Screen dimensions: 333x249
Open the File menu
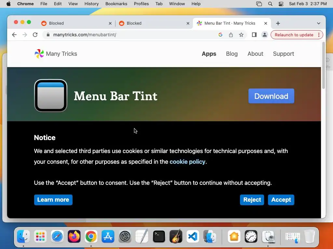[44, 4]
